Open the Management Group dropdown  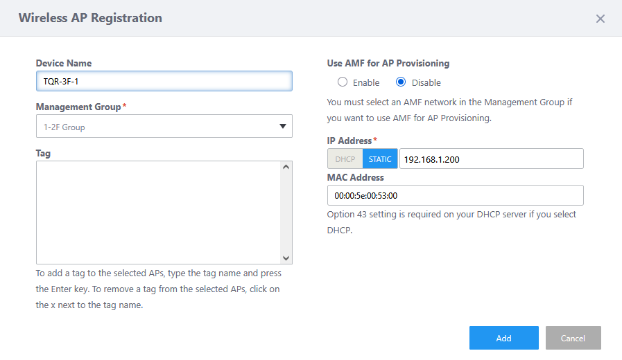click(x=164, y=127)
